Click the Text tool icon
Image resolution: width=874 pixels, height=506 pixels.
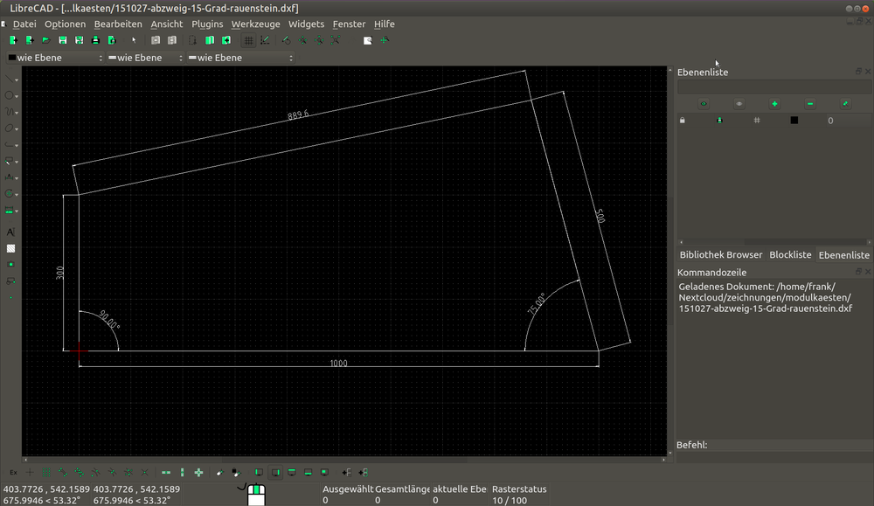point(10,232)
